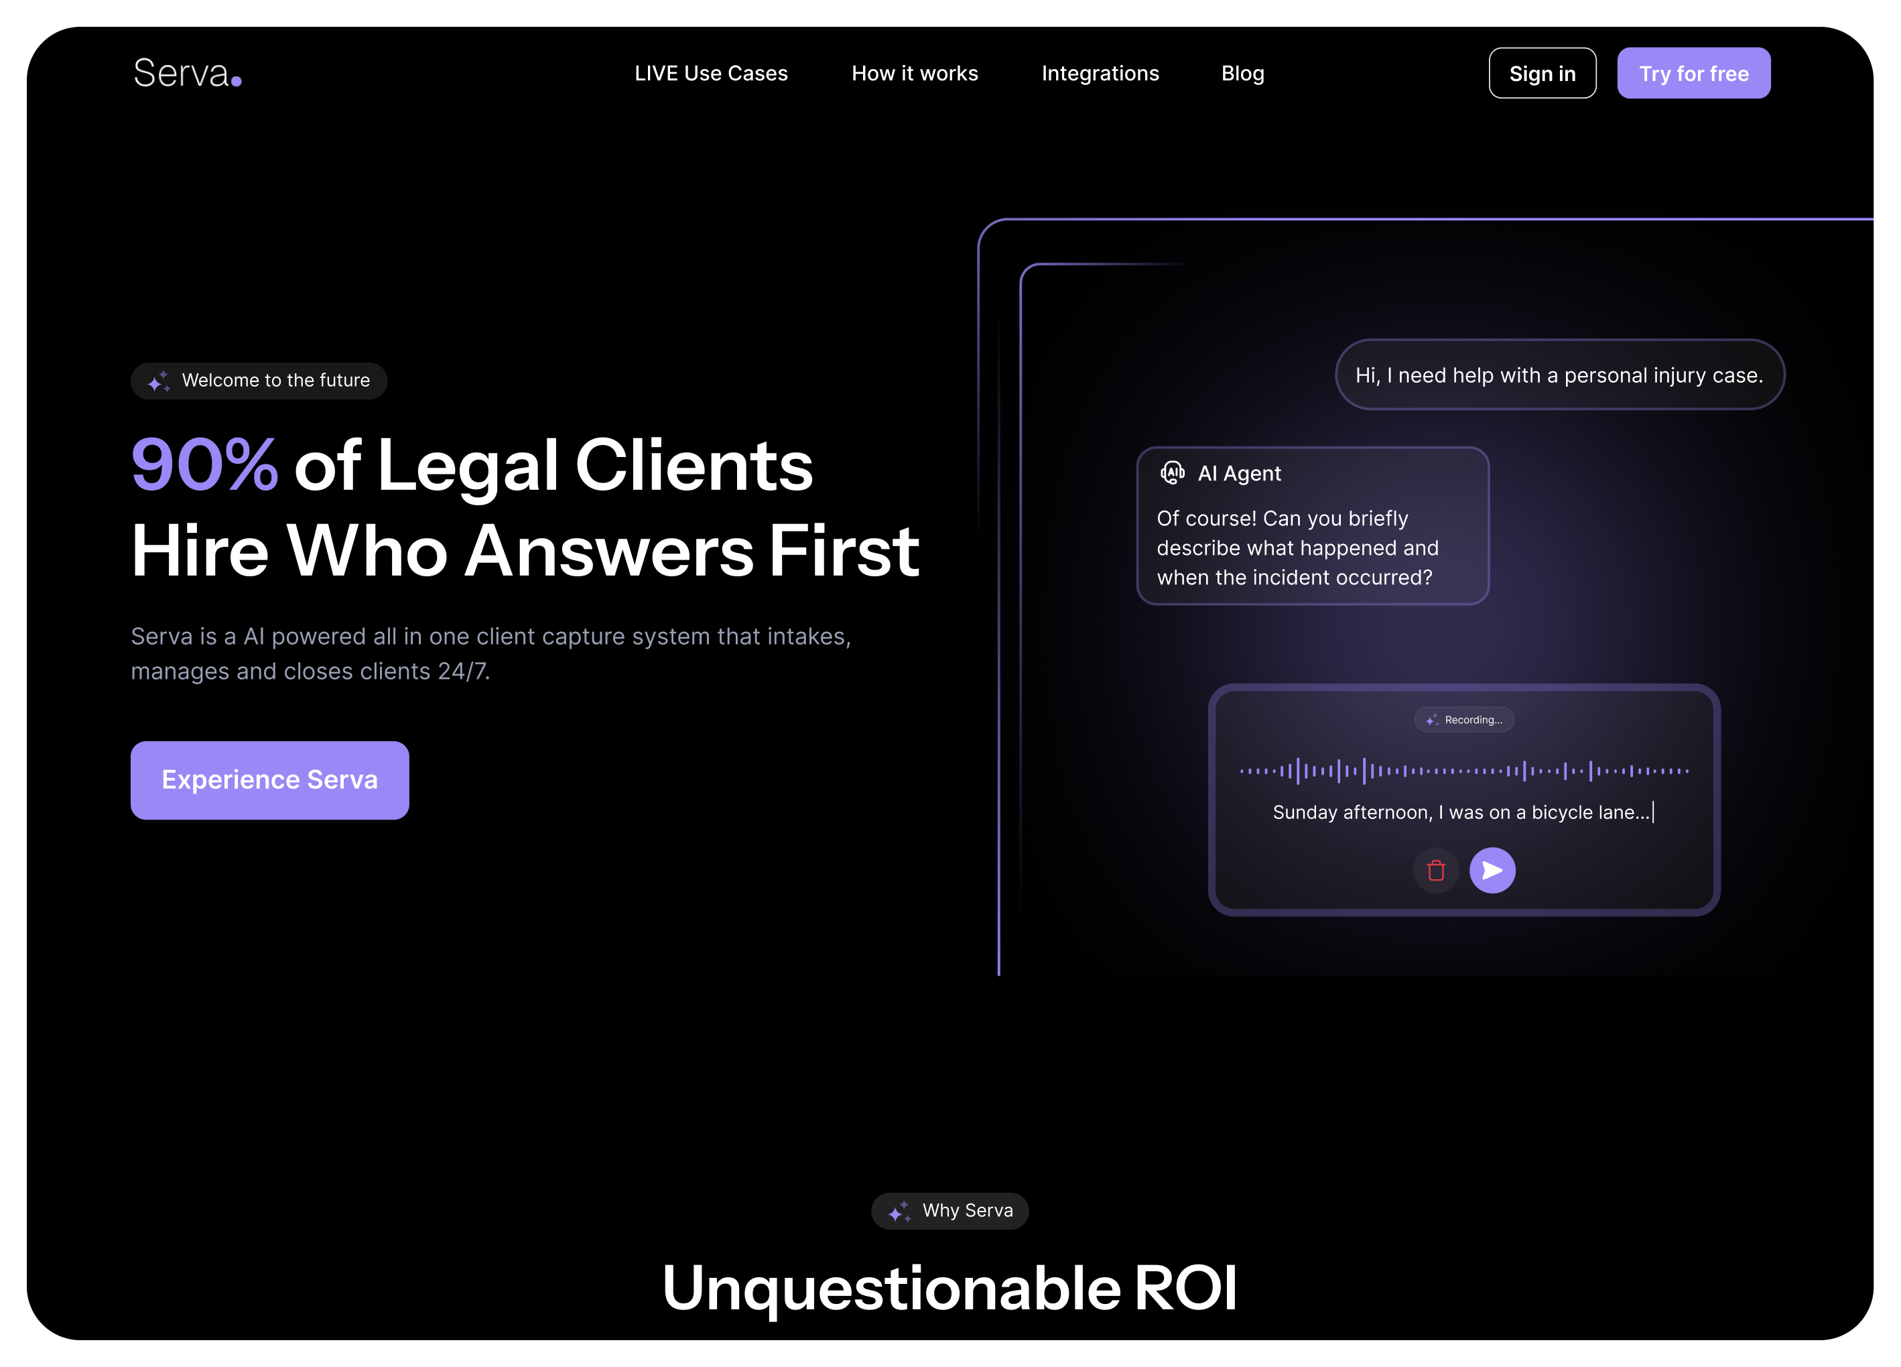Image resolution: width=1901 pixels, height=1367 pixels.
Task: Click the Recording sparkle icon
Action: (x=1432, y=720)
